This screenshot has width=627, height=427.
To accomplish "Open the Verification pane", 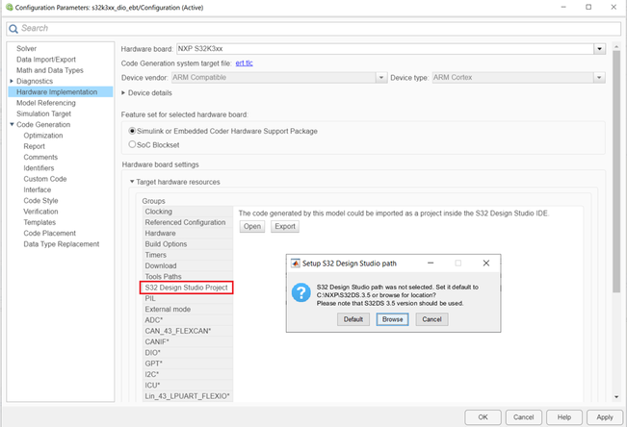I will tap(40, 212).
